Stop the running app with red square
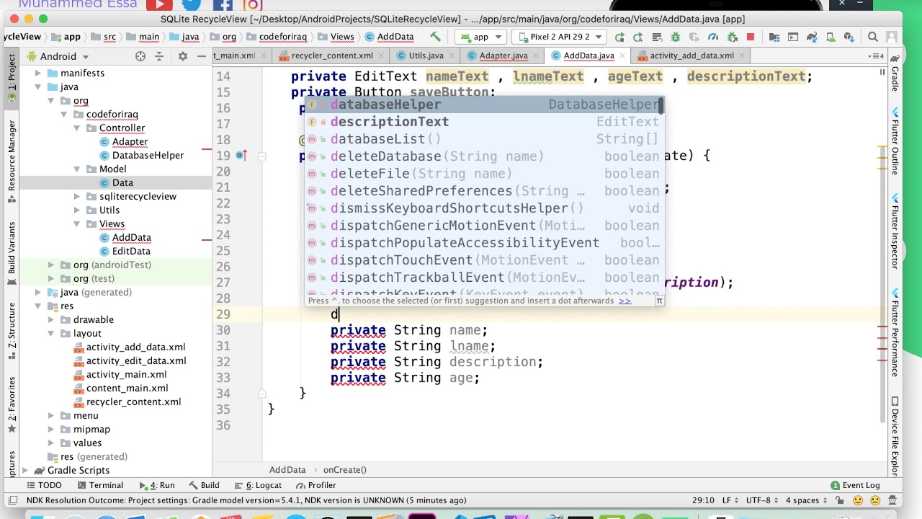 (751, 37)
